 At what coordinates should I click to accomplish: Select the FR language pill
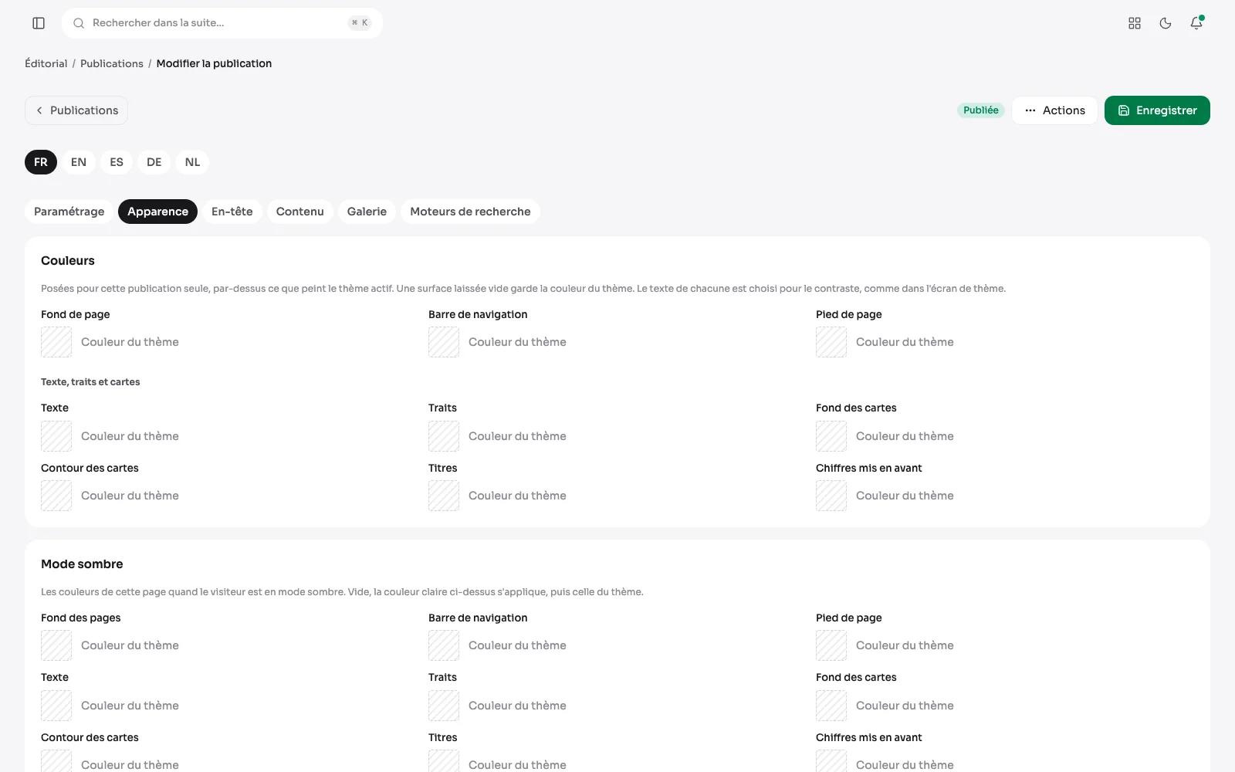pos(41,162)
